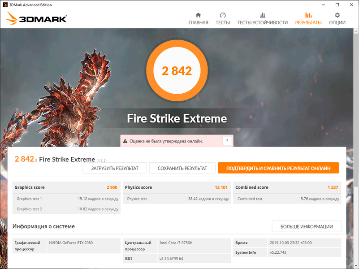Click the scrollbar up arrow
The width and height of the screenshot is (359, 269).
pyautogui.click(x=356, y=30)
